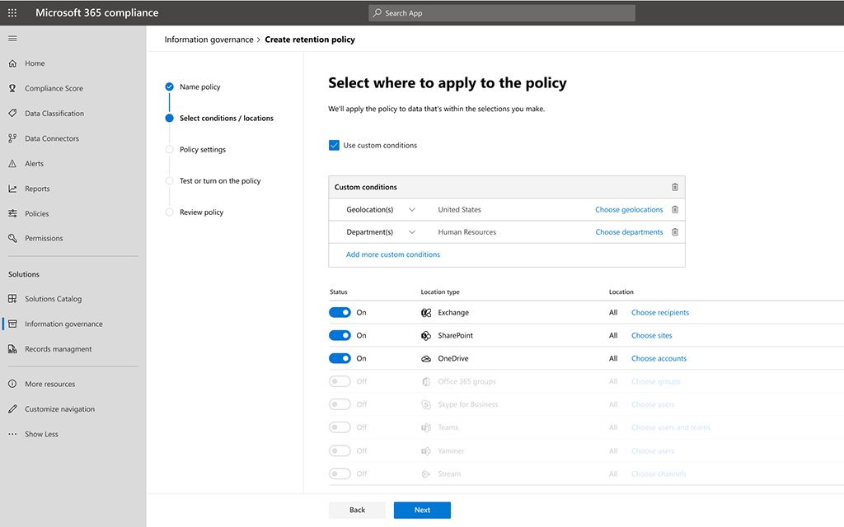
Task: Click the Solutions Catalog grid icon
Action: point(12,298)
